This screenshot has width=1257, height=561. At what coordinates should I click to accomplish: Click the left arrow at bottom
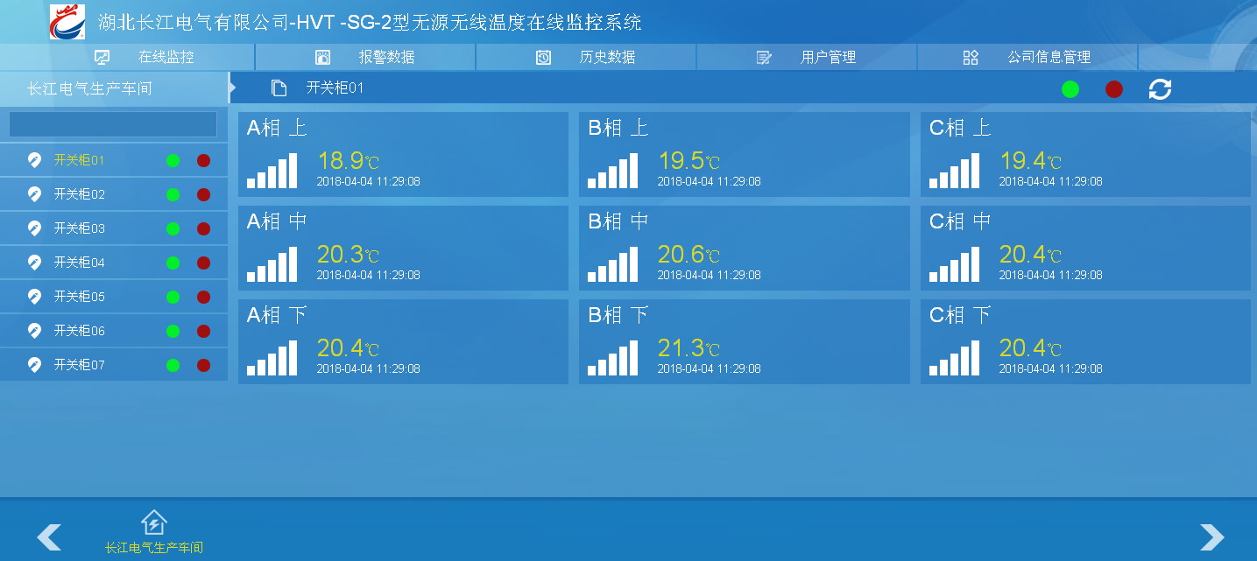(49, 536)
